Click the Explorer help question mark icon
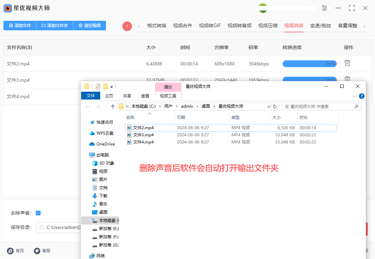This screenshot has width=375, height=259. click(x=362, y=96)
